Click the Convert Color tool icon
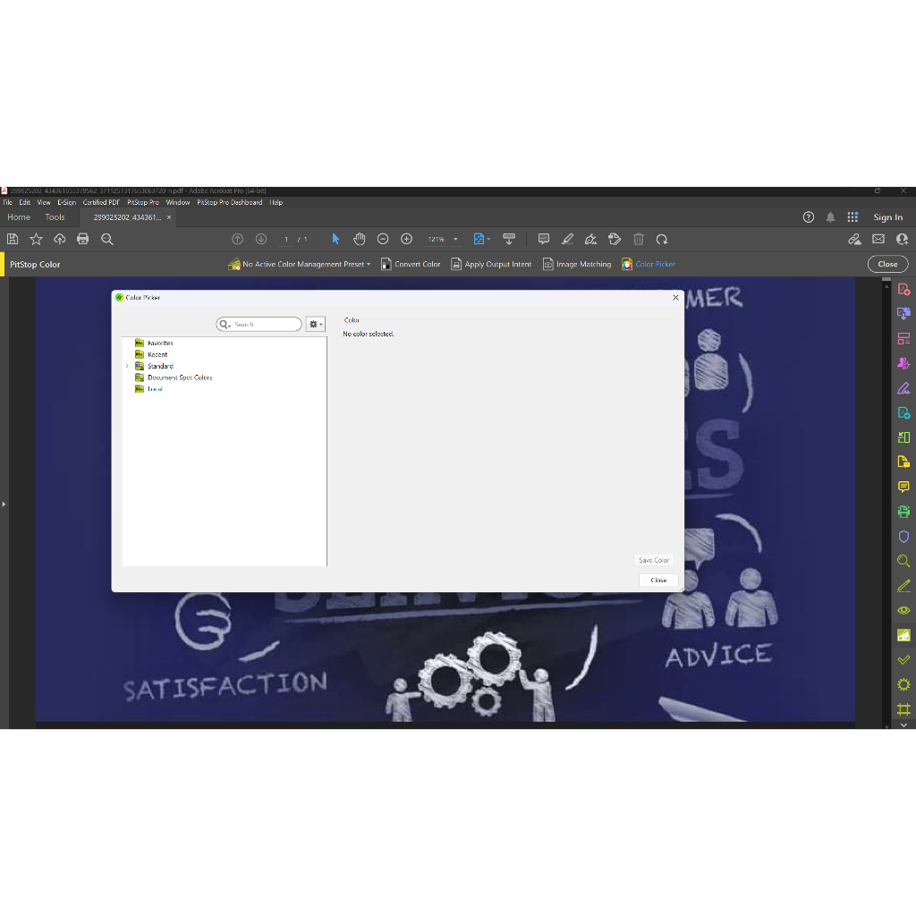Viewport: 916px width, 916px height. pyautogui.click(x=386, y=264)
